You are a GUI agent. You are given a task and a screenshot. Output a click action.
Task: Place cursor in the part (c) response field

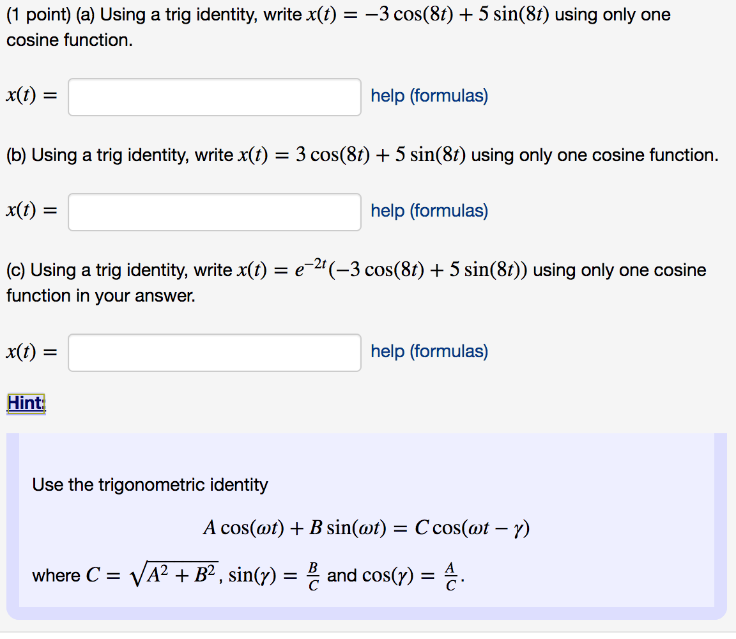point(214,352)
